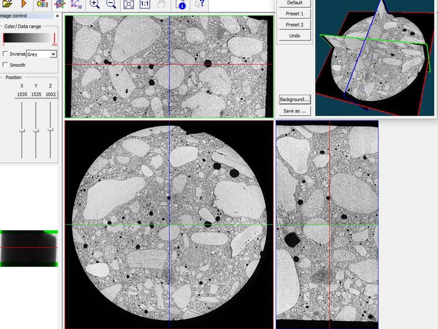The height and width of the screenshot is (329, 438).
Task: Toggle the orthogonal slice planes icon
Action: 60,4
